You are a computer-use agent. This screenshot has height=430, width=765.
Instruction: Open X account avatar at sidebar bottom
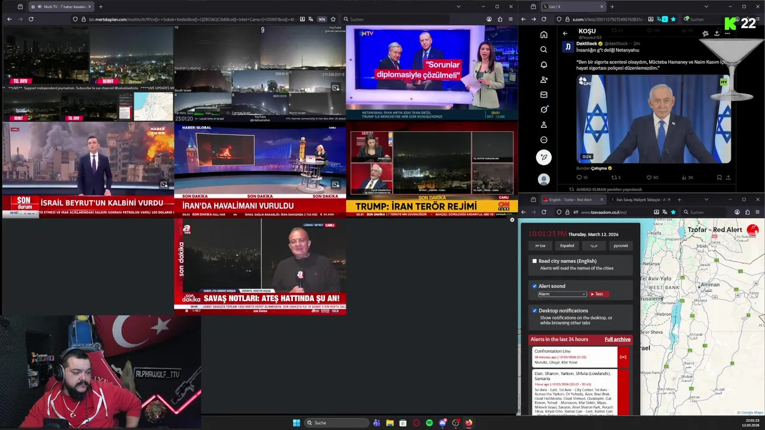coord(543,179)
